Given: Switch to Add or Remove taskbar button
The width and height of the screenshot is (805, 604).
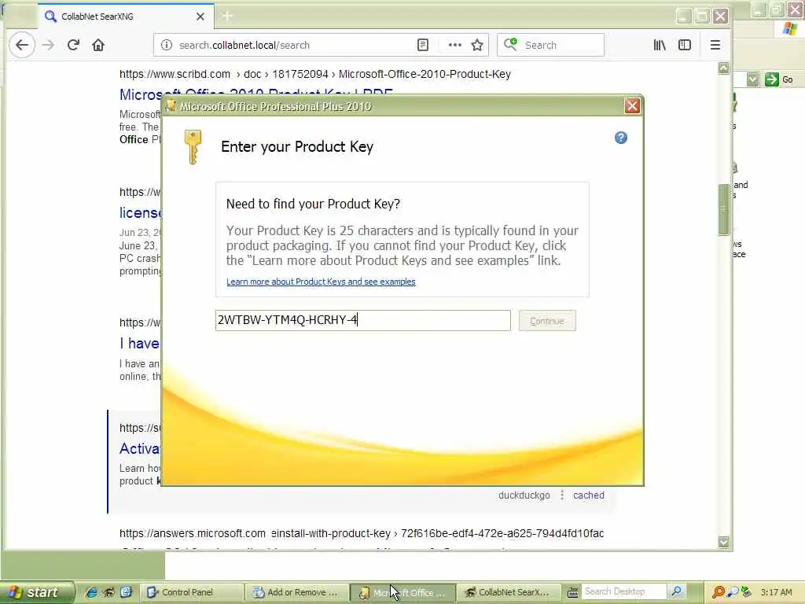Looking at the screenshot, I should [296, 592].
